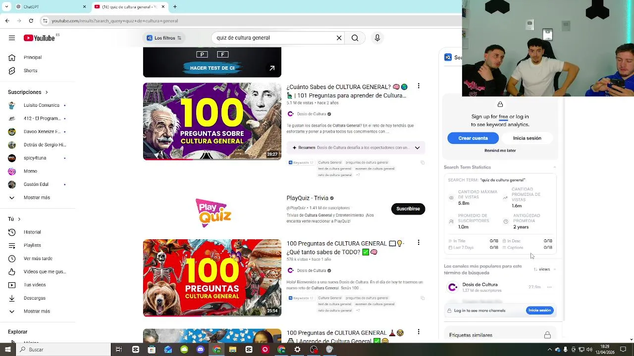Reload the page in Chrome
Image resolution: width=634 pixels, height=356 pixels.
click(31, 21)
